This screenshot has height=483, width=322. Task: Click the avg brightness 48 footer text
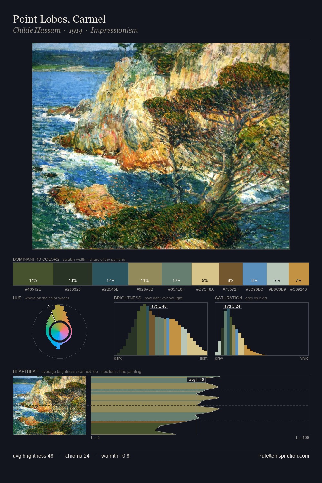click(33, 456)
